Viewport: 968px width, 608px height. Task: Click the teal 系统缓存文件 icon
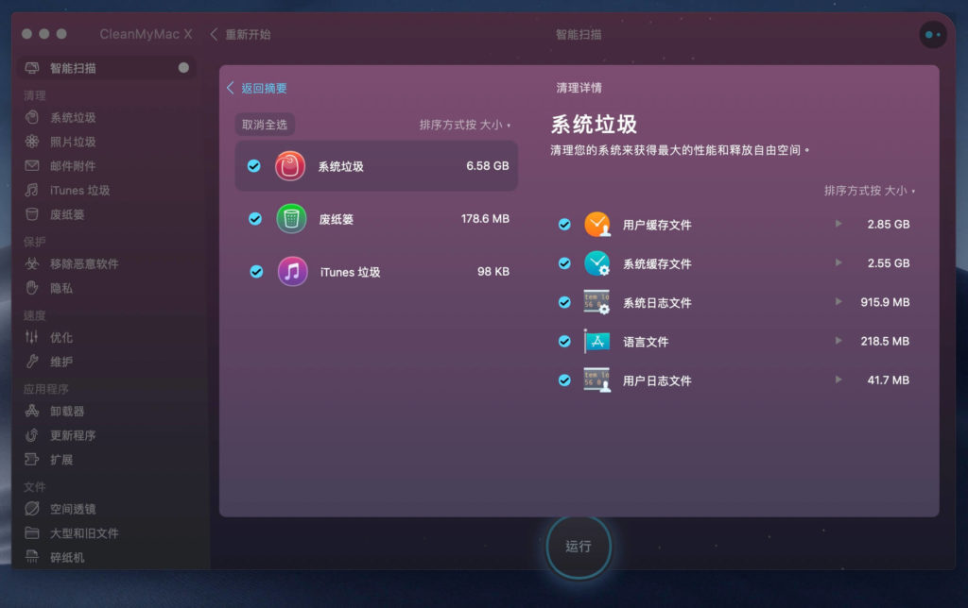tap(597, 263)
